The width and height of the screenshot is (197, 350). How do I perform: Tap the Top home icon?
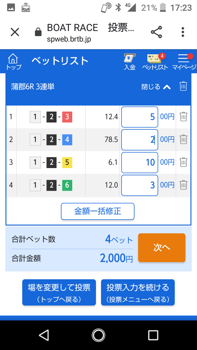click(13, 62)
